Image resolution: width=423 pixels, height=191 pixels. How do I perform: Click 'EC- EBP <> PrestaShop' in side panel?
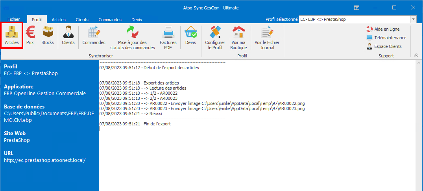31,73
